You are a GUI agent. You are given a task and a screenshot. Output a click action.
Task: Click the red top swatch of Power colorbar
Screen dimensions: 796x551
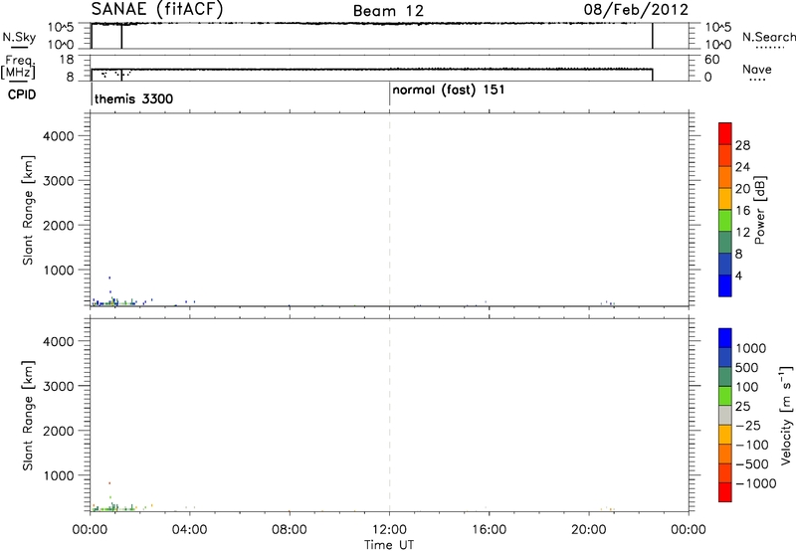725,133
